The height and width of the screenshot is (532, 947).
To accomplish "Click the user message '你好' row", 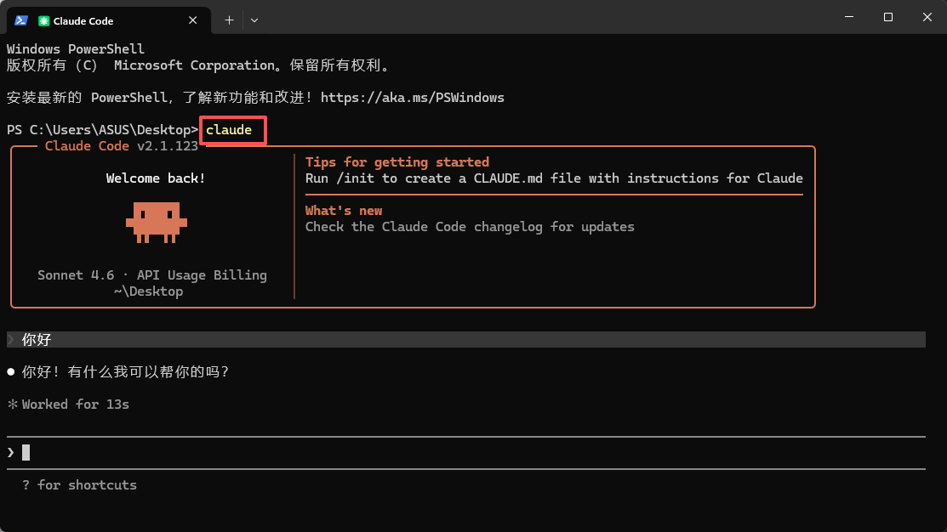I will click(465, 340).
